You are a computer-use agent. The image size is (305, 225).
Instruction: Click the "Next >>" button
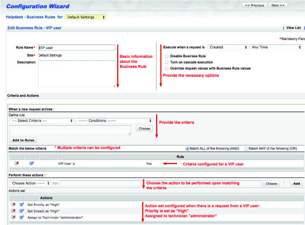click(278, 5)
